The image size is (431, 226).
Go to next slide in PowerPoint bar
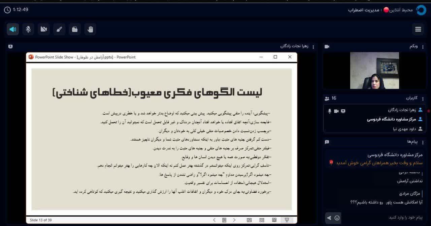234,220
